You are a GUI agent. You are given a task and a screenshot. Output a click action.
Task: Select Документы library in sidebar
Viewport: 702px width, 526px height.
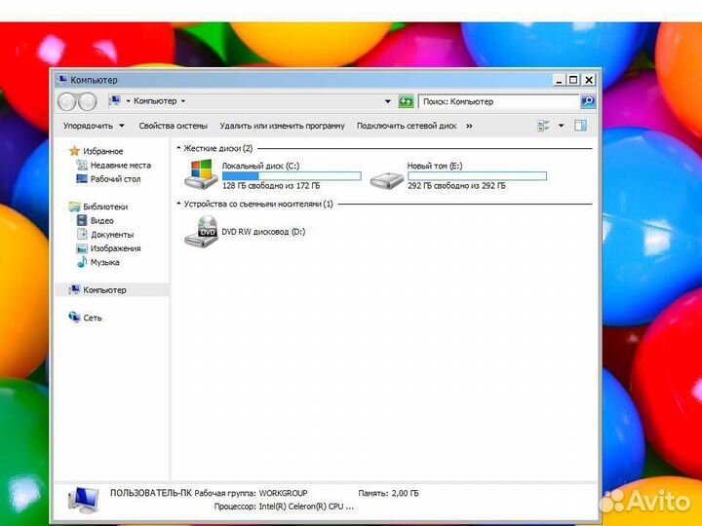[x=112, y=235]
